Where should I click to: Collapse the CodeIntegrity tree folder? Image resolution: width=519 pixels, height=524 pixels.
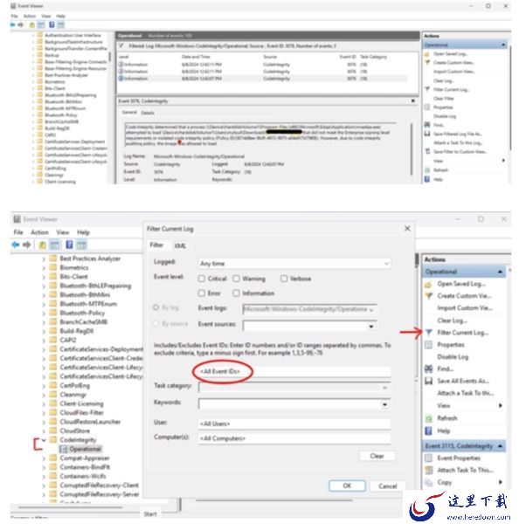click(44, 440)
